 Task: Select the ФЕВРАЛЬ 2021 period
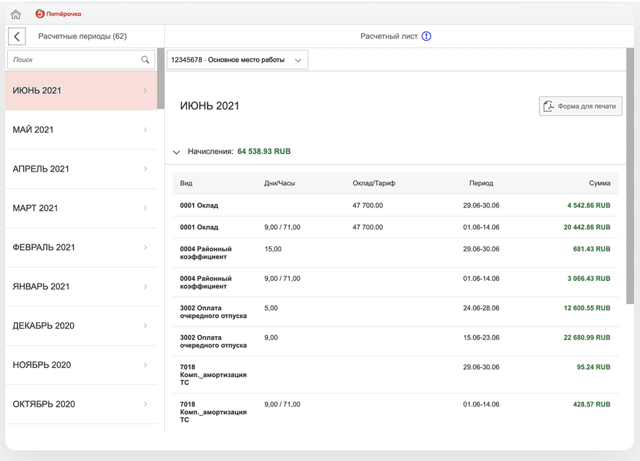pyautogui.click(x=81, y=247)
